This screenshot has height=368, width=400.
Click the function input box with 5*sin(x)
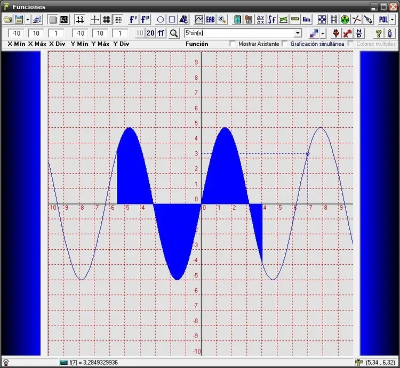pos(239,33)
